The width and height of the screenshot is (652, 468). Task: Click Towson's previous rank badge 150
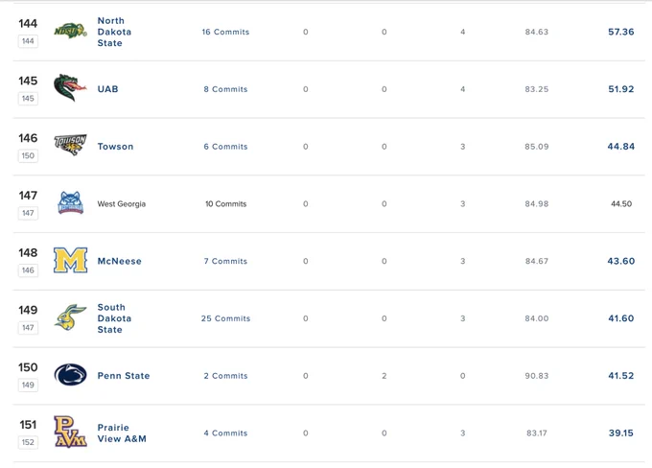tap(28, 156)
